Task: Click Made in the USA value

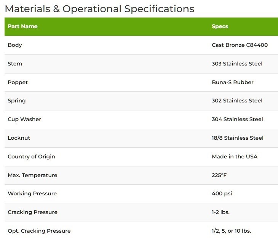Action: (x=235, y=157)
